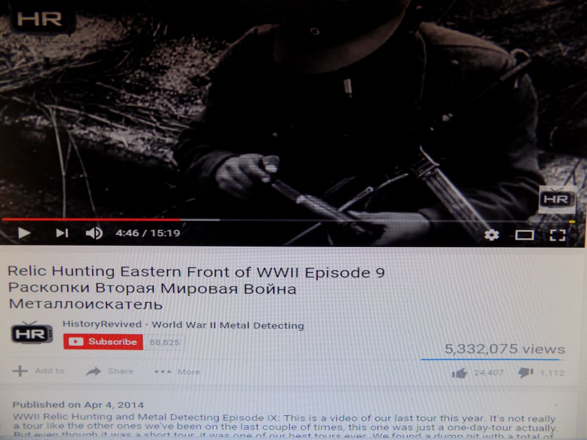Viewport: 587px width, 440px height.
Task: Click the subscriber count 88,825 box
Action: [164, 342]
